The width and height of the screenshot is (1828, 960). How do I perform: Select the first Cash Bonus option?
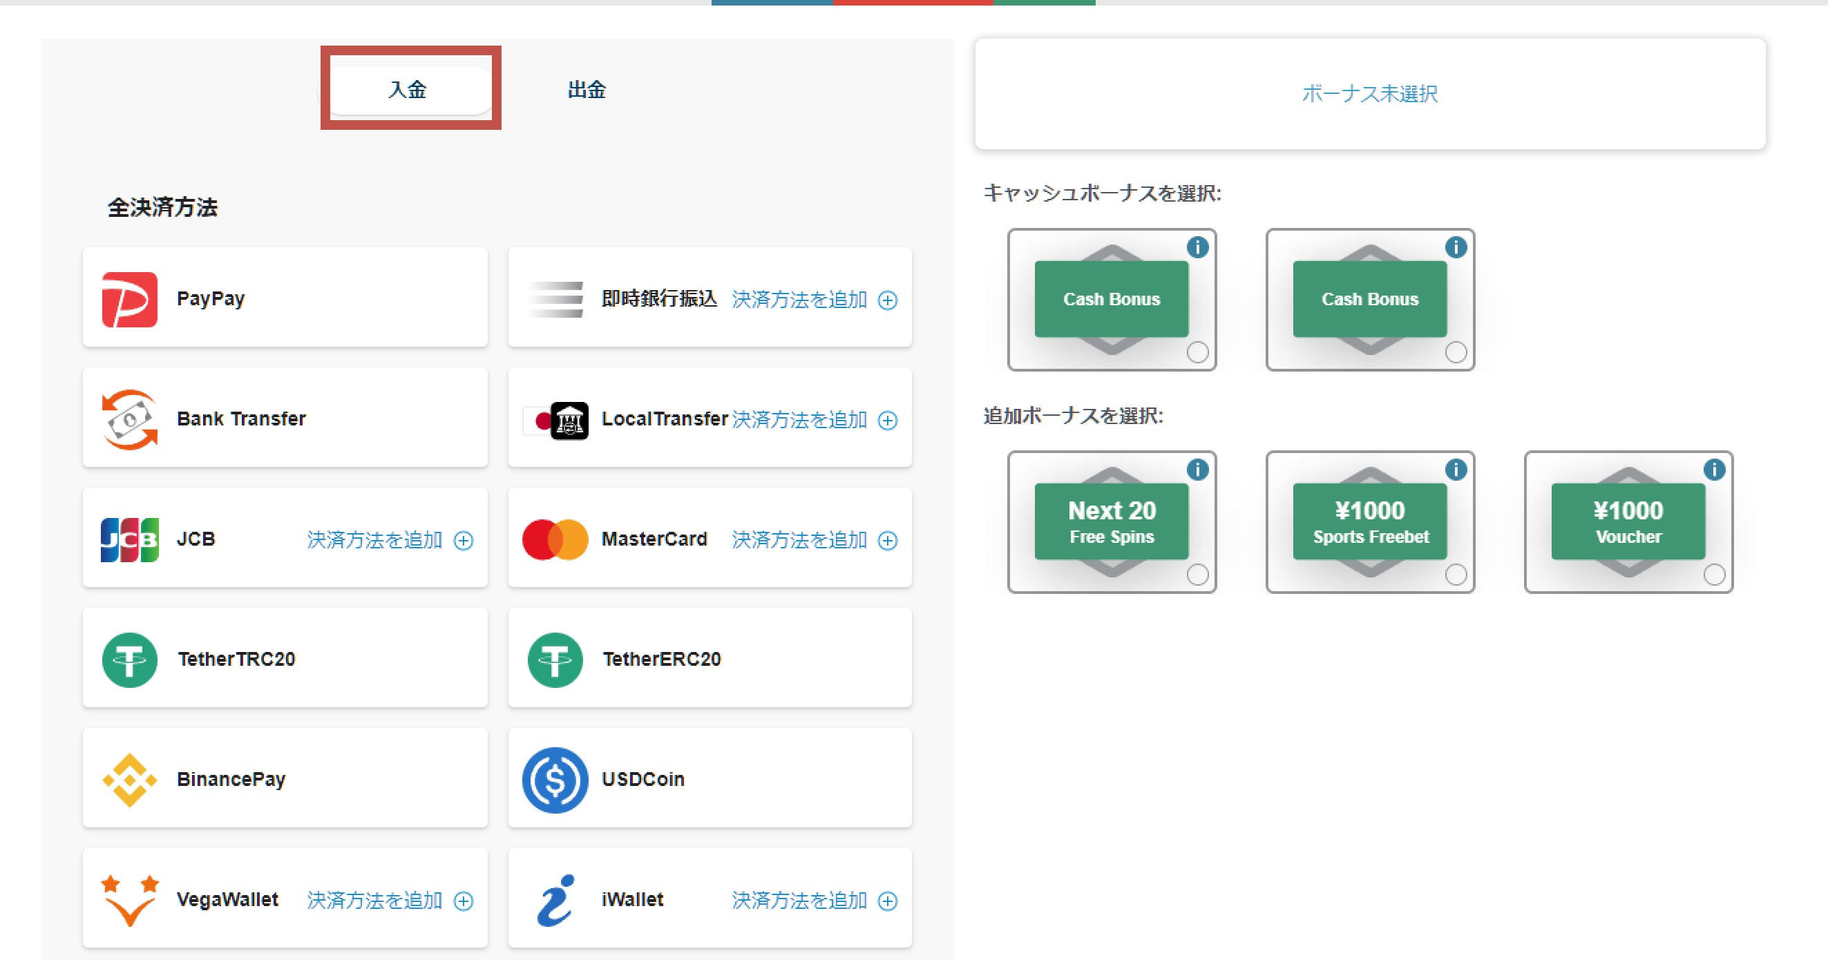tap(1112, 299)
